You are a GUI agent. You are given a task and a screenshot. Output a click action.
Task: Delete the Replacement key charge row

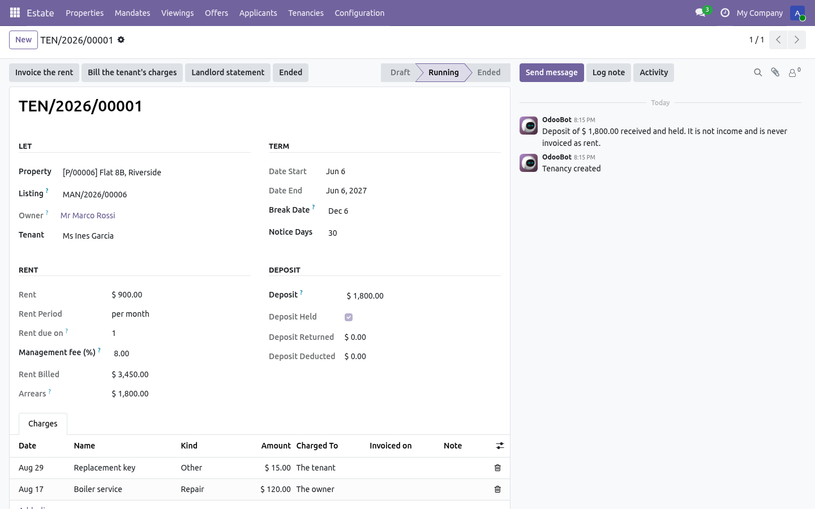coord(497,468)
